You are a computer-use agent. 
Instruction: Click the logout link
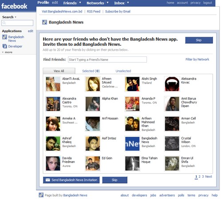[x=207, y=3]
